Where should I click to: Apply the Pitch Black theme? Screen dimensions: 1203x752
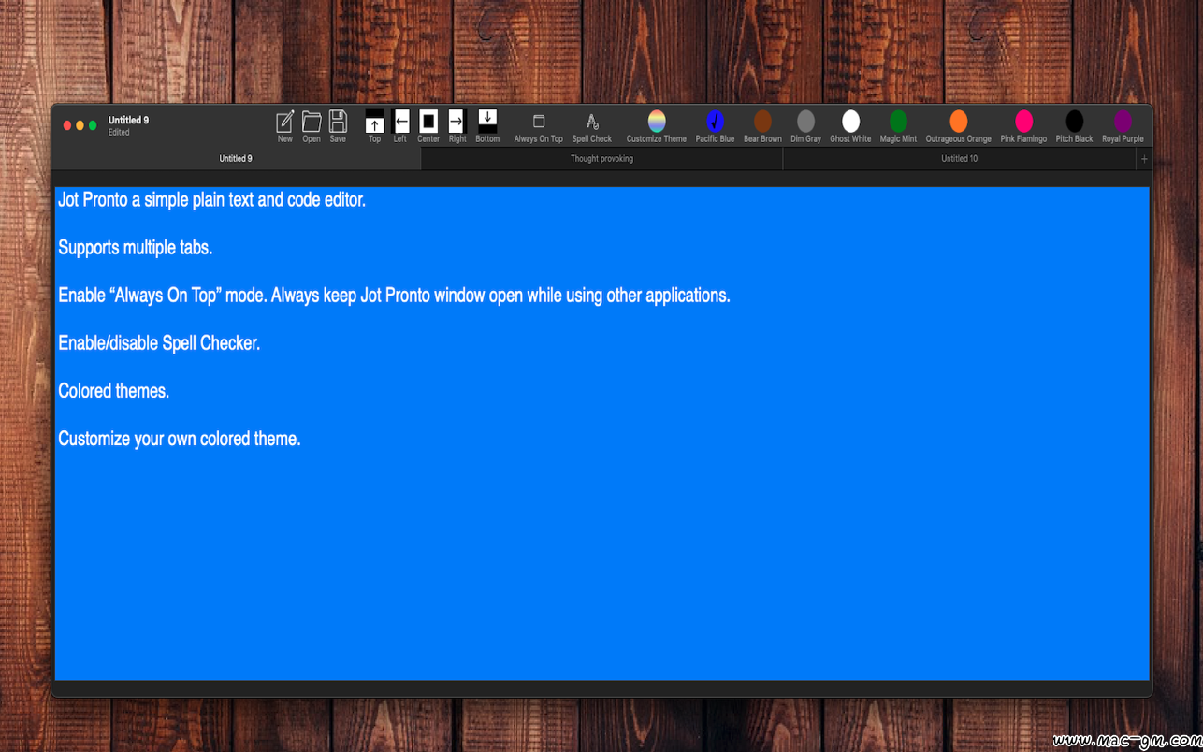[x=1075, y=121]
